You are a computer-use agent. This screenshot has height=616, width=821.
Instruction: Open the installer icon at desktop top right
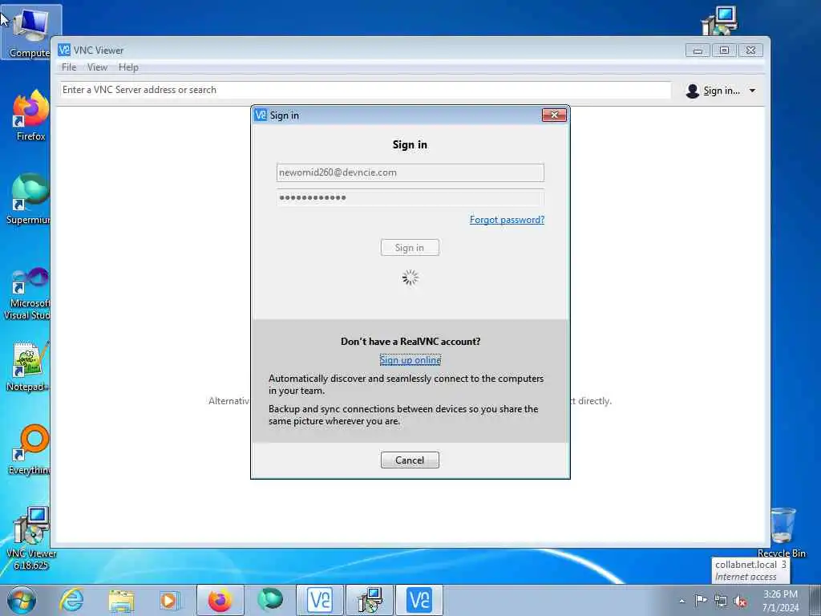(719, 21)
